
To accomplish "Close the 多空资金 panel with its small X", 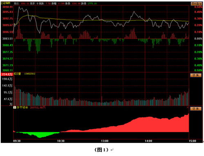I will pos(188,108).
